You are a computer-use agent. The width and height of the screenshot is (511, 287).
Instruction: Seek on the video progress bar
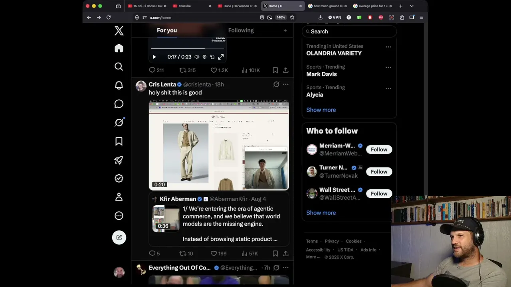coord(188,49)
